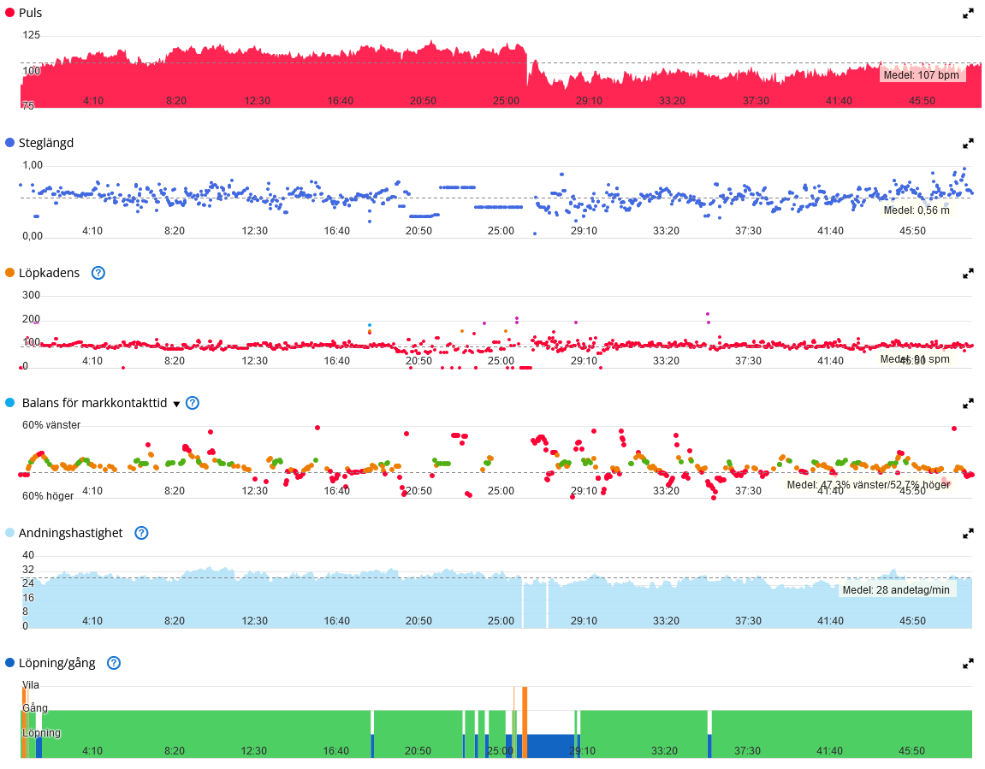Select the Steglängd chart title
The image size is (985, 769).
pos(46,143)
